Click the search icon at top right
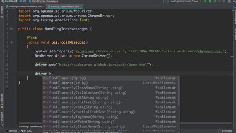The height and width of the screenshot is (133, 236). [x=235, y=1]
